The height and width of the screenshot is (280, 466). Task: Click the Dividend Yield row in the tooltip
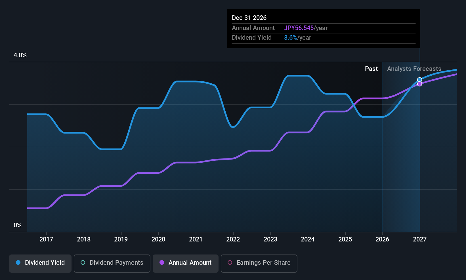click(252, 37)
